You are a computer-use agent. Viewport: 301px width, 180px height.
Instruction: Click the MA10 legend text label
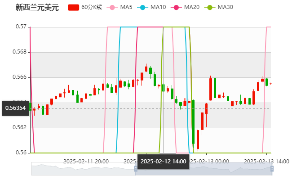tap(158, 7)
